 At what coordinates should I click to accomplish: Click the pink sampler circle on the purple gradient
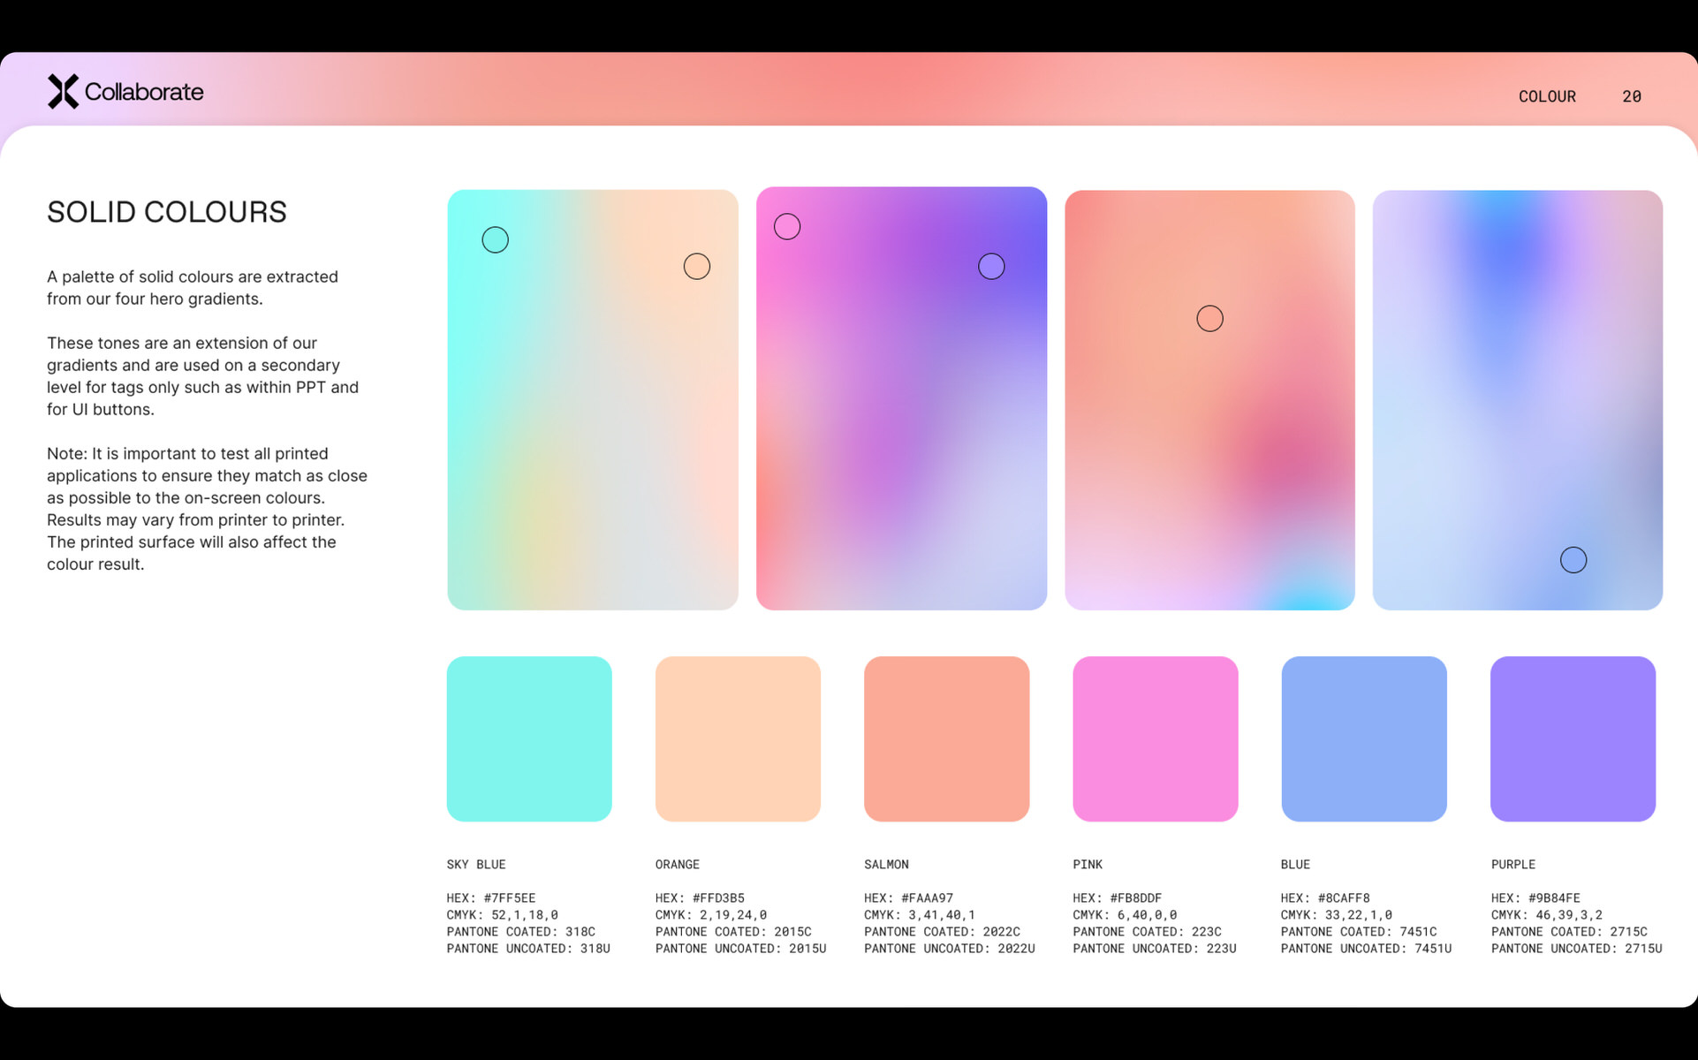coord(786,227)
